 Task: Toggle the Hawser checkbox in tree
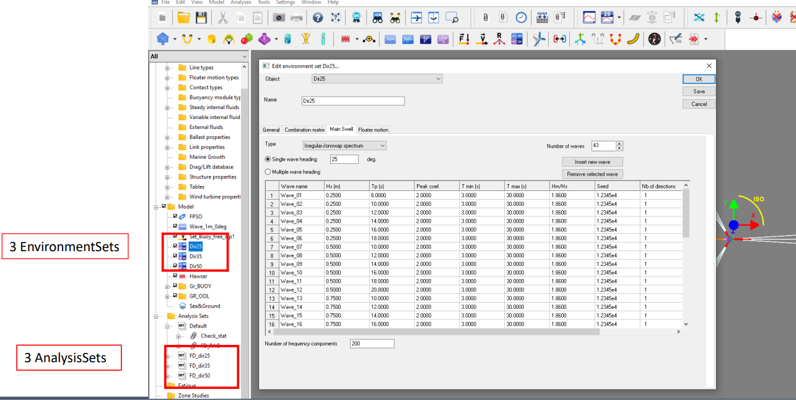[x=175, y=276]
